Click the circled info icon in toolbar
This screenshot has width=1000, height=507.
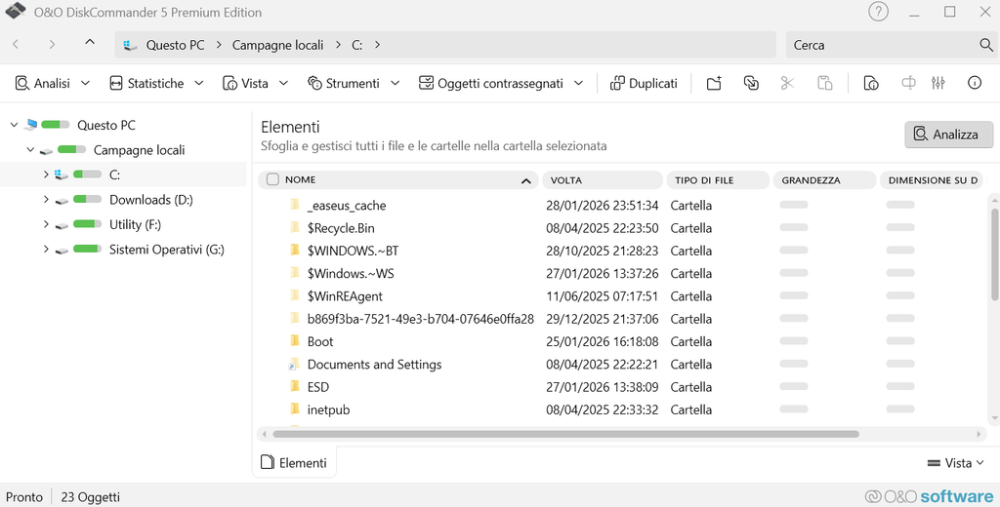(975, 83)
